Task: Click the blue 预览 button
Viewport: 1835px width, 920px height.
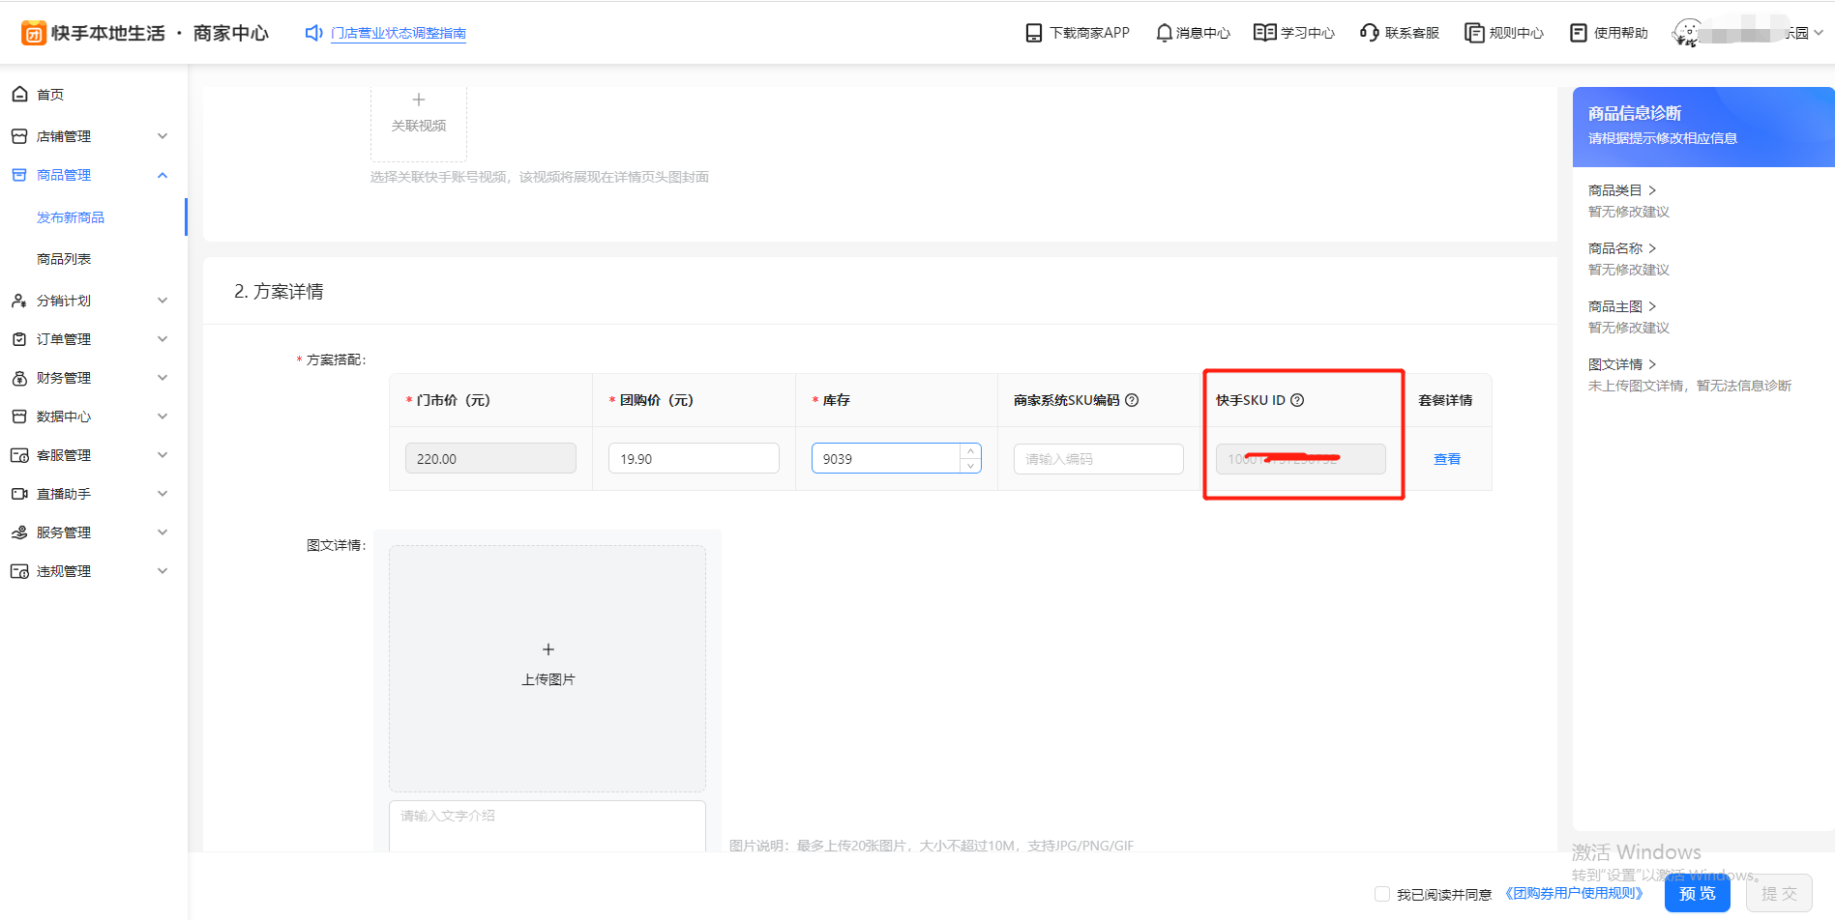Action: click(x=1697, y=894)
